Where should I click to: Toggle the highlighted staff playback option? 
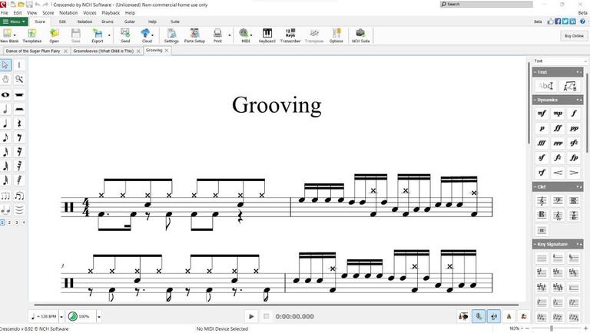point(479,316)
